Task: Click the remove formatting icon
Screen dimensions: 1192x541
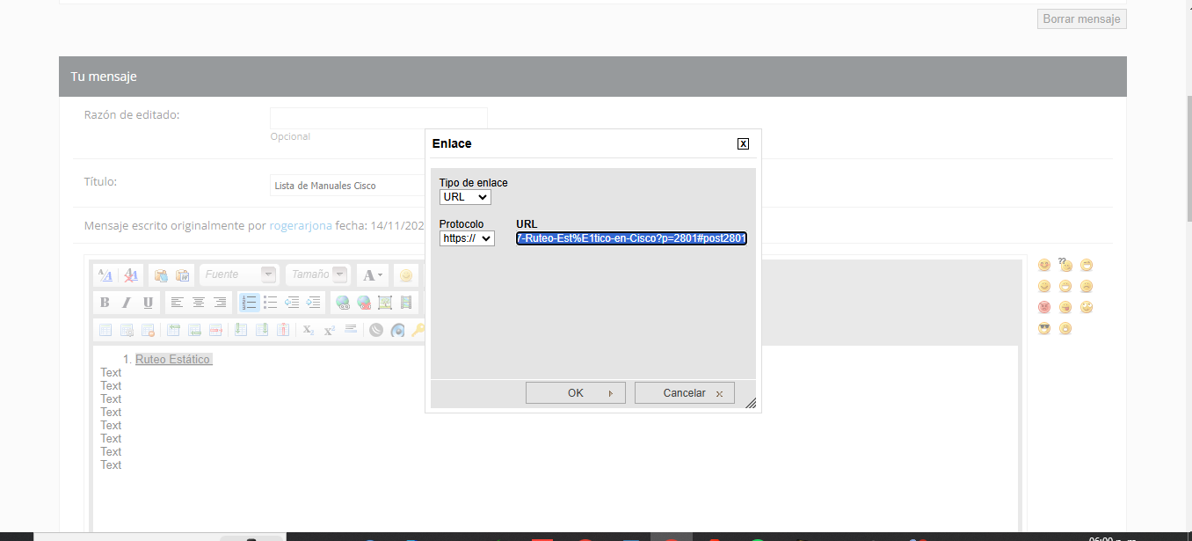Action: [x=131, y=275]
